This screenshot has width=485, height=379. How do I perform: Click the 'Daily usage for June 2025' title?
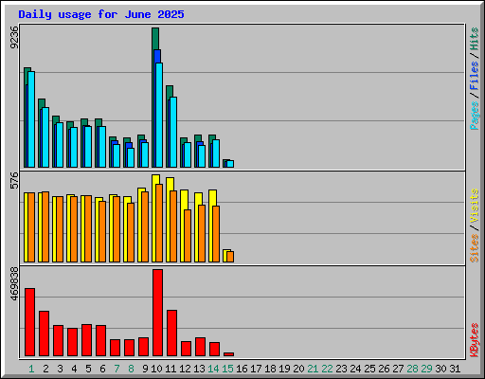[101, 14]
